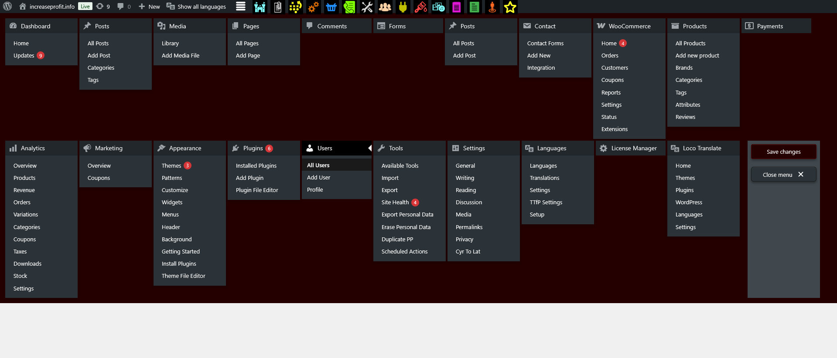Click the red paintbrush icon
This screenshot has height=358, width=837.
click(x=420, y=7)
